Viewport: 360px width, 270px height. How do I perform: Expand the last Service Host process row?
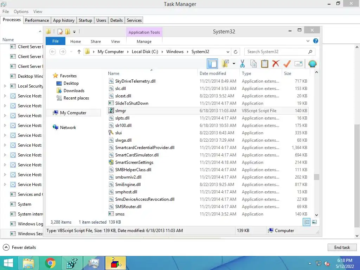[5, 184]
